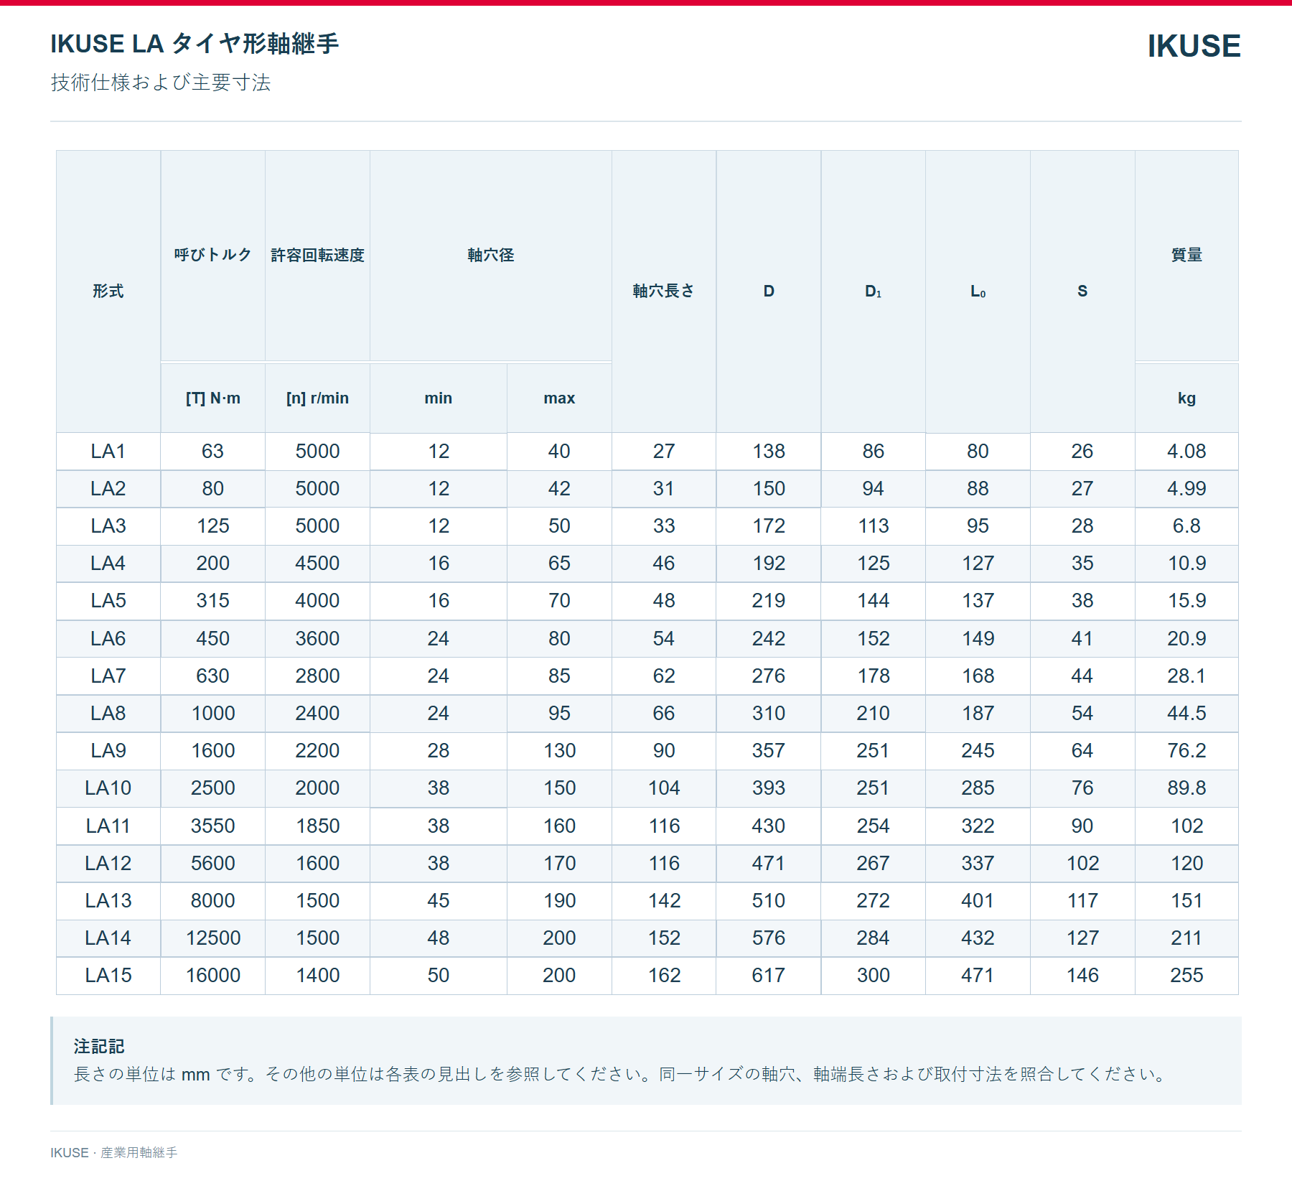The image size is (1292, 1186).
Task: Select the LA10 row label
Action: [x=108, y=788]
